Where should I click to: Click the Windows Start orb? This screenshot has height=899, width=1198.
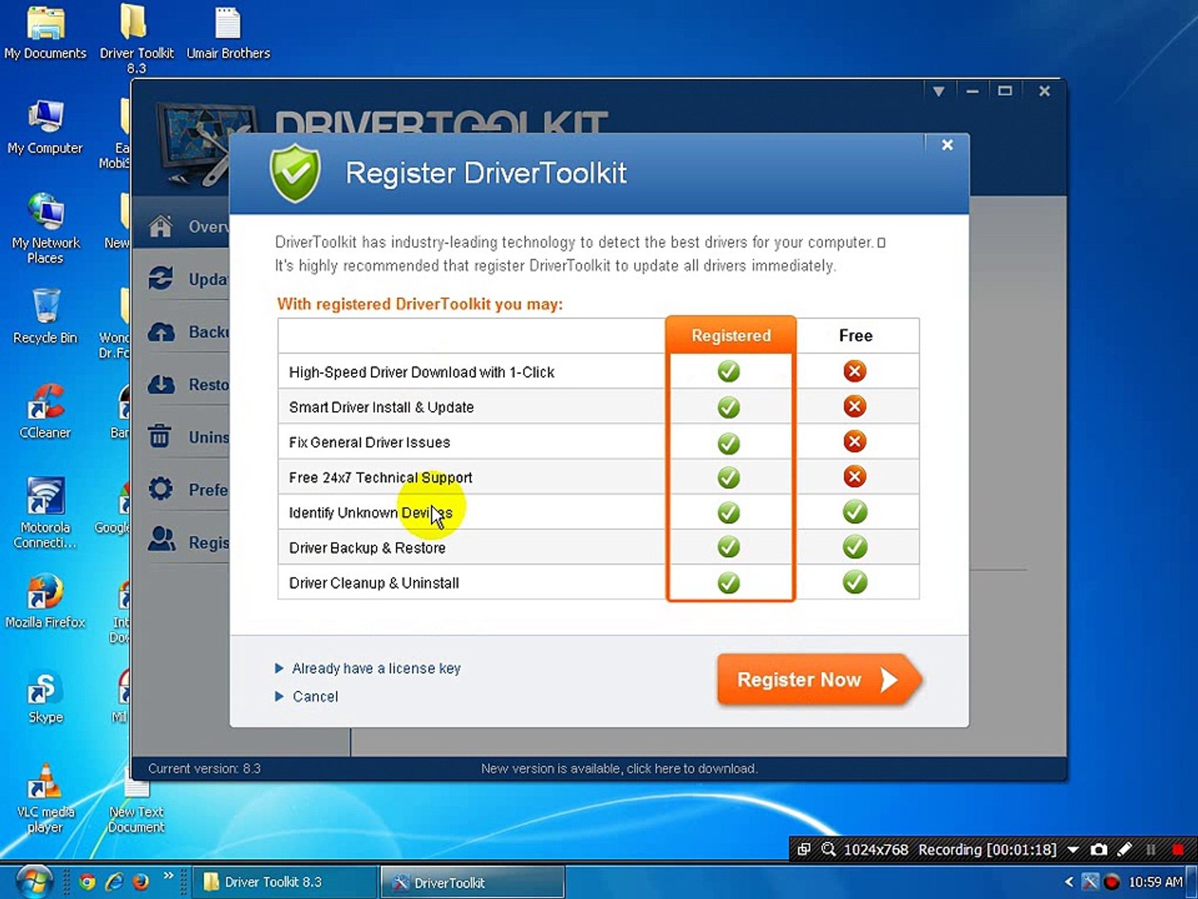point(33,881)
